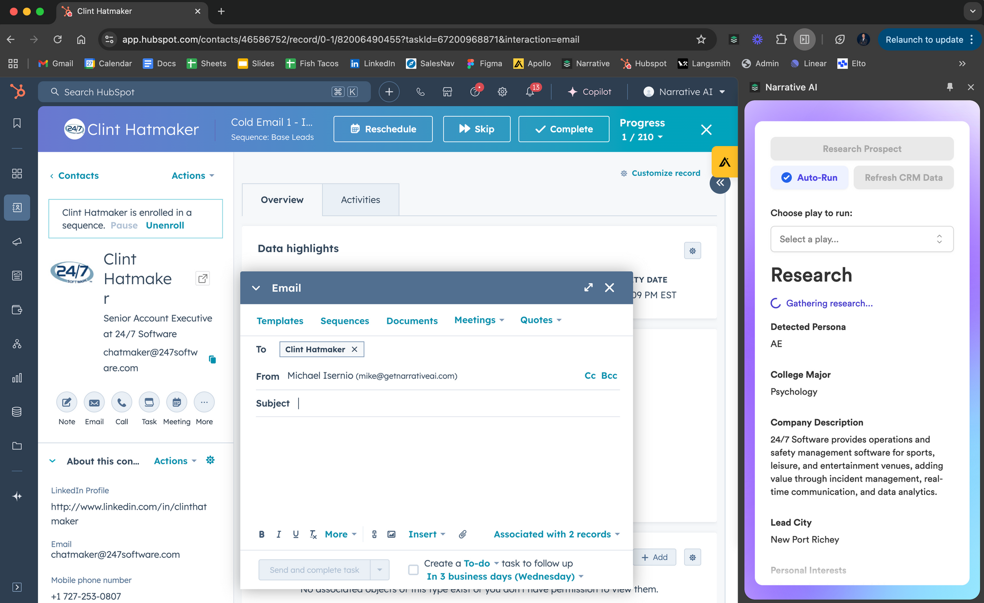
Task: Click the Call icon under contact name
Action: coord(121,402)
